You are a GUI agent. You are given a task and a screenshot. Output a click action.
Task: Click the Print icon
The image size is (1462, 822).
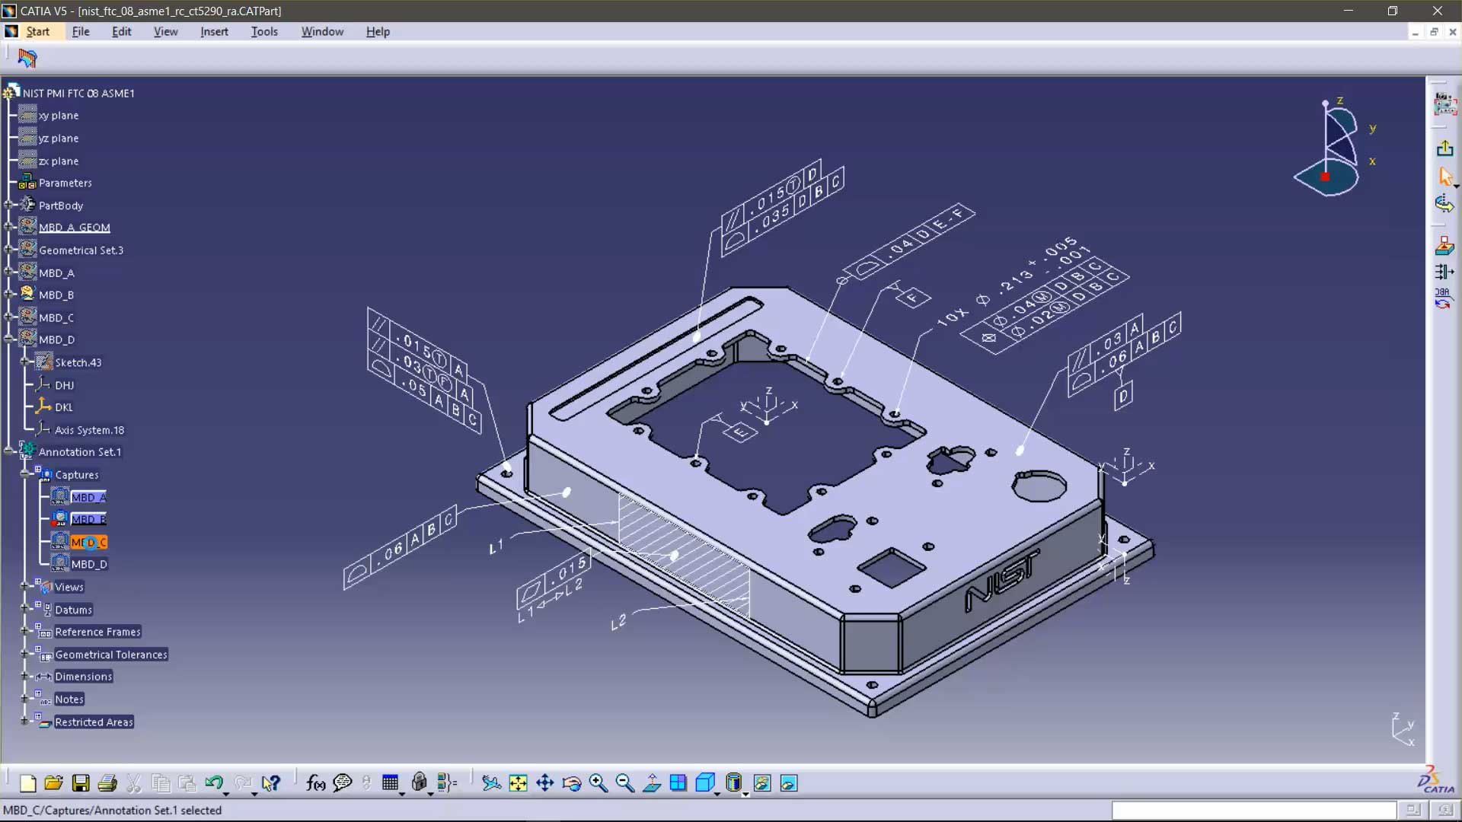(x=107, y=782)
